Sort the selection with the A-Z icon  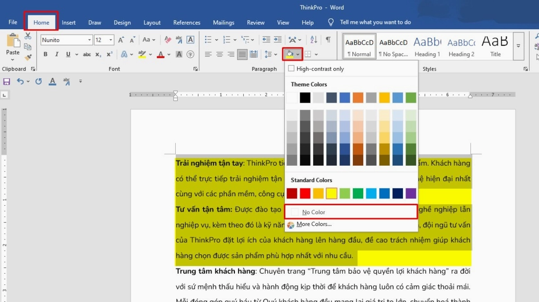pyautogui.click(x=314, y=40)
